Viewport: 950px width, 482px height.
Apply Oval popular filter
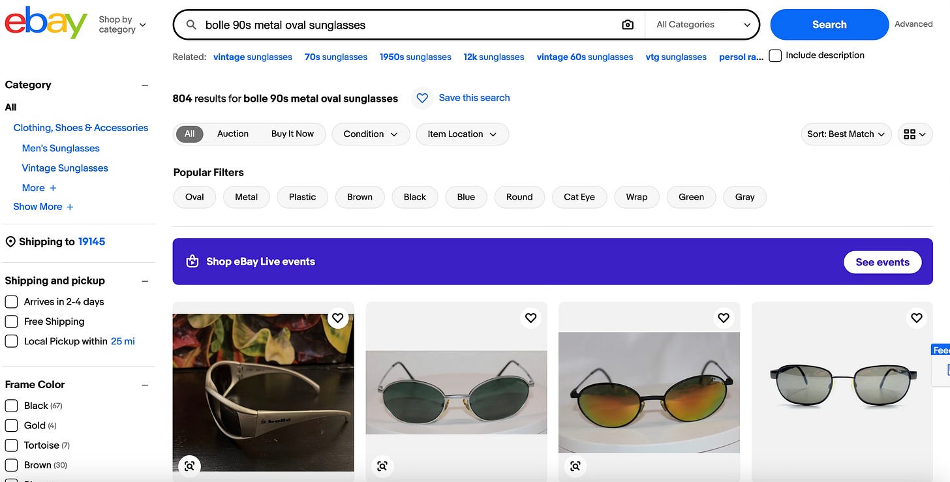[194, 197]
